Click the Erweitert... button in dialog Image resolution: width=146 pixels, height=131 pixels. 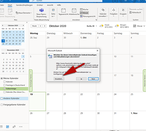coord(59,79)
